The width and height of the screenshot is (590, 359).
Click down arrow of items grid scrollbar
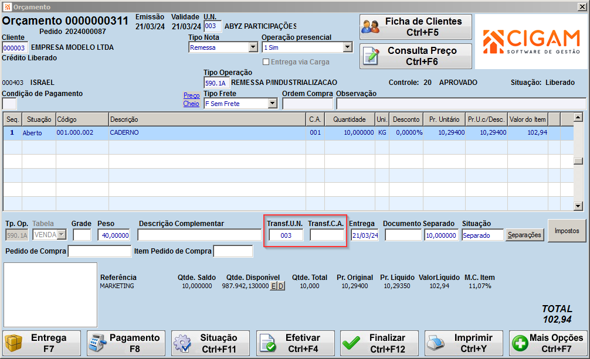click(578, 206)
